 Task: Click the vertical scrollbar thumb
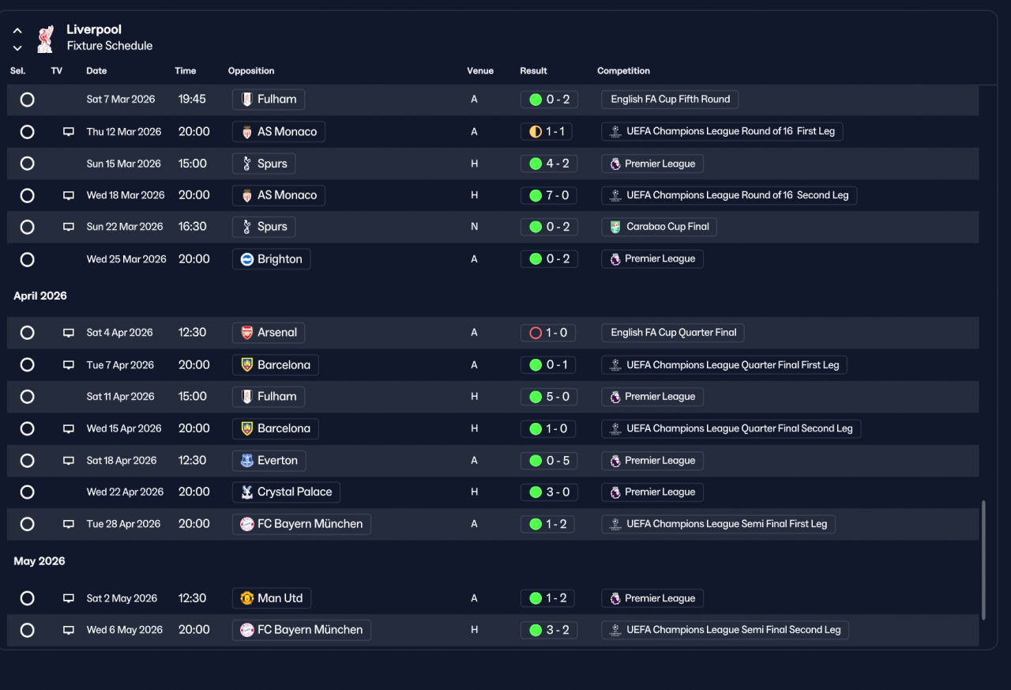[x=983, y=560]
